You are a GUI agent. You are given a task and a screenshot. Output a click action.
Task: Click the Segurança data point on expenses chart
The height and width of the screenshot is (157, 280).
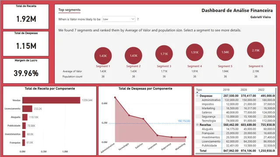(171, 137)
